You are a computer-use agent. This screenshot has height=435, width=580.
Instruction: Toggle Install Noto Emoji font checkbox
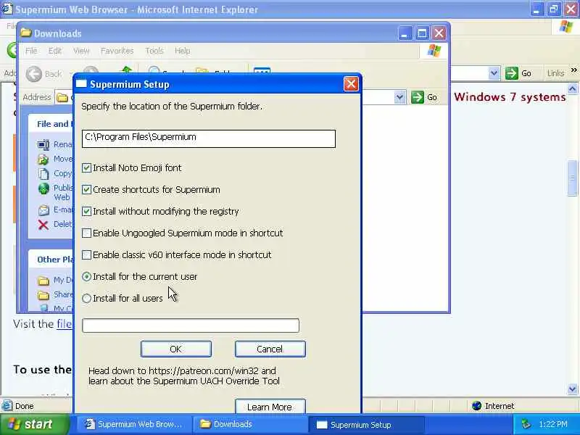tap(86, 168)
